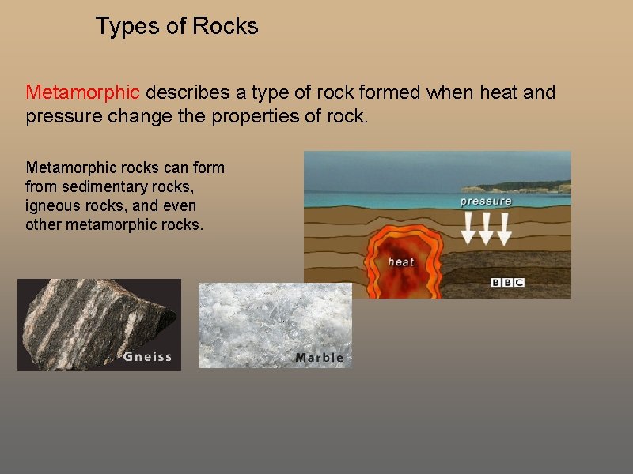
Task: Click the 'Types of Rocks' slide title
Action: click(x=176, y=27)
